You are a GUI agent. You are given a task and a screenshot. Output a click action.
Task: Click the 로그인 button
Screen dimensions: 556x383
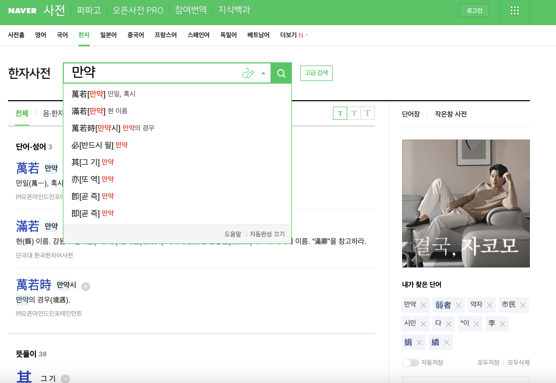(x=474, y=11)
